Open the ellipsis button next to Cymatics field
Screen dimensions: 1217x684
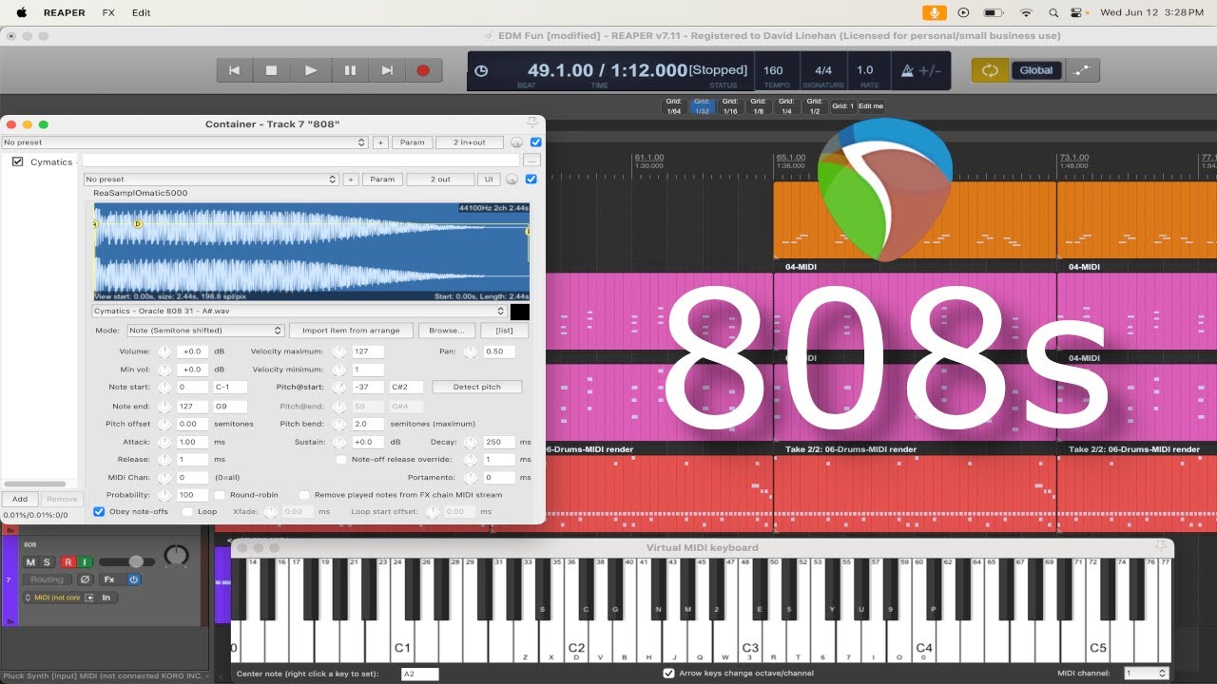pyautogui.click(x=531, y=161)
